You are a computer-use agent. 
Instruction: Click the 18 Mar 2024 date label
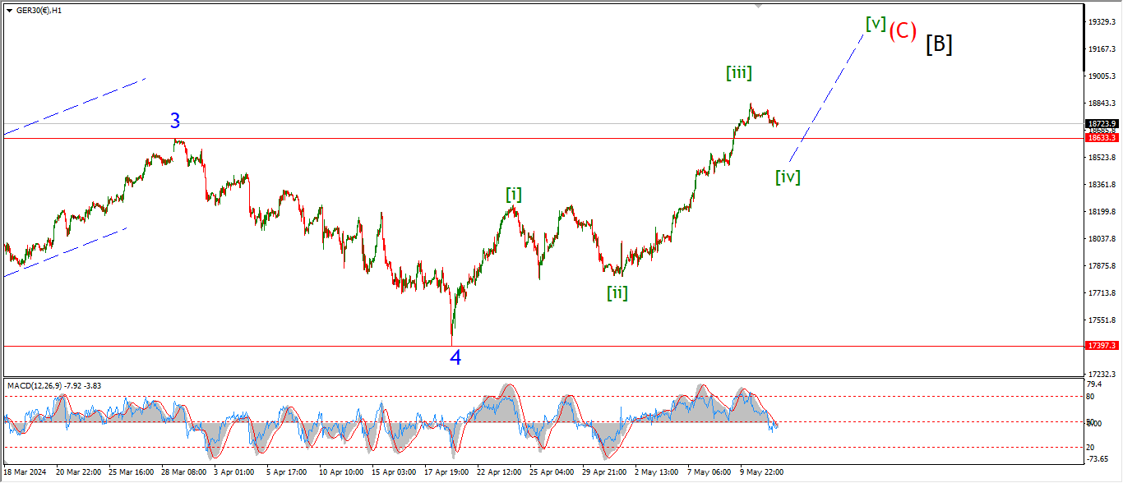(x=26, y=472)
